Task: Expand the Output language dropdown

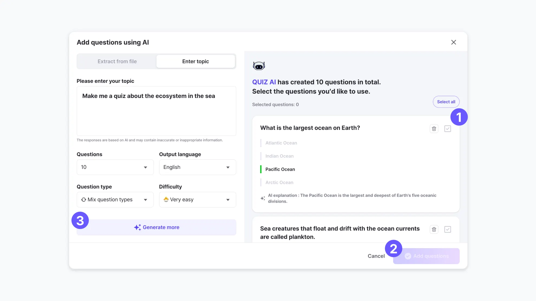Action: coord(197,167)
